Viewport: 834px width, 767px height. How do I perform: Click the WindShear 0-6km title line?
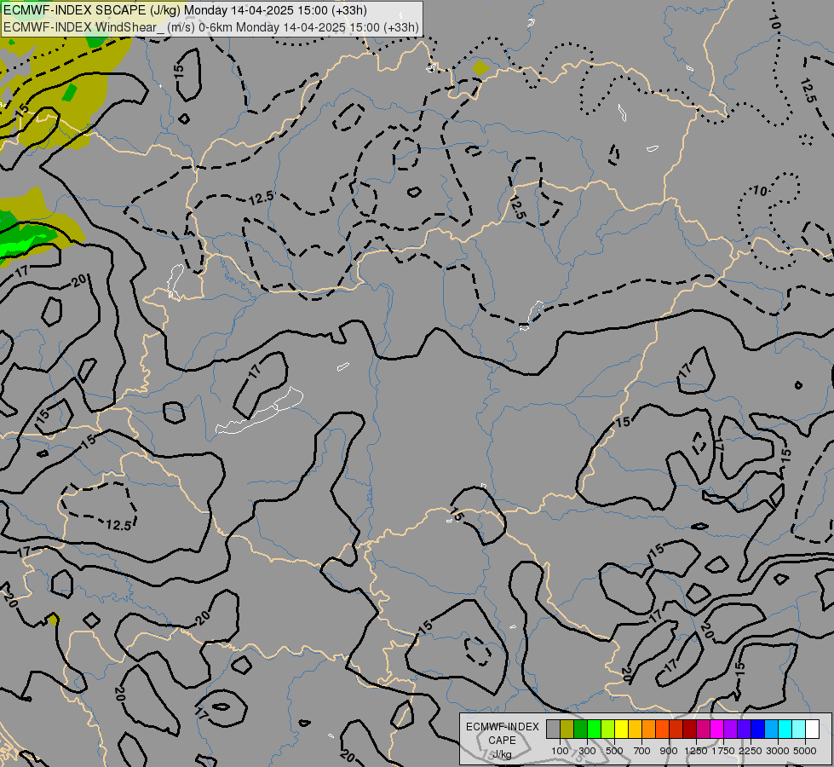click(211, 27)
